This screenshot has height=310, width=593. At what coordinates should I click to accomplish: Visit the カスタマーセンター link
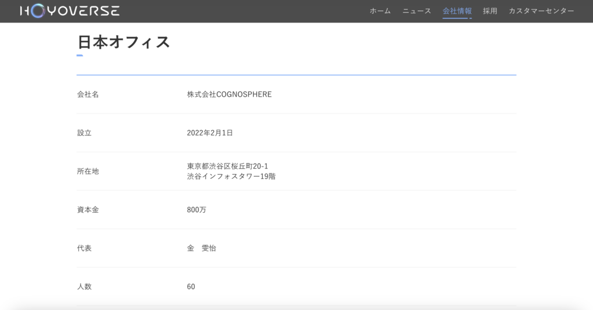[x=541, y=11]
